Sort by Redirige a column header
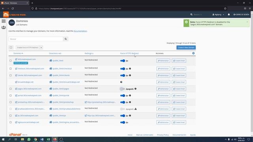Screen dimensions: 253x142 [89, 53]
